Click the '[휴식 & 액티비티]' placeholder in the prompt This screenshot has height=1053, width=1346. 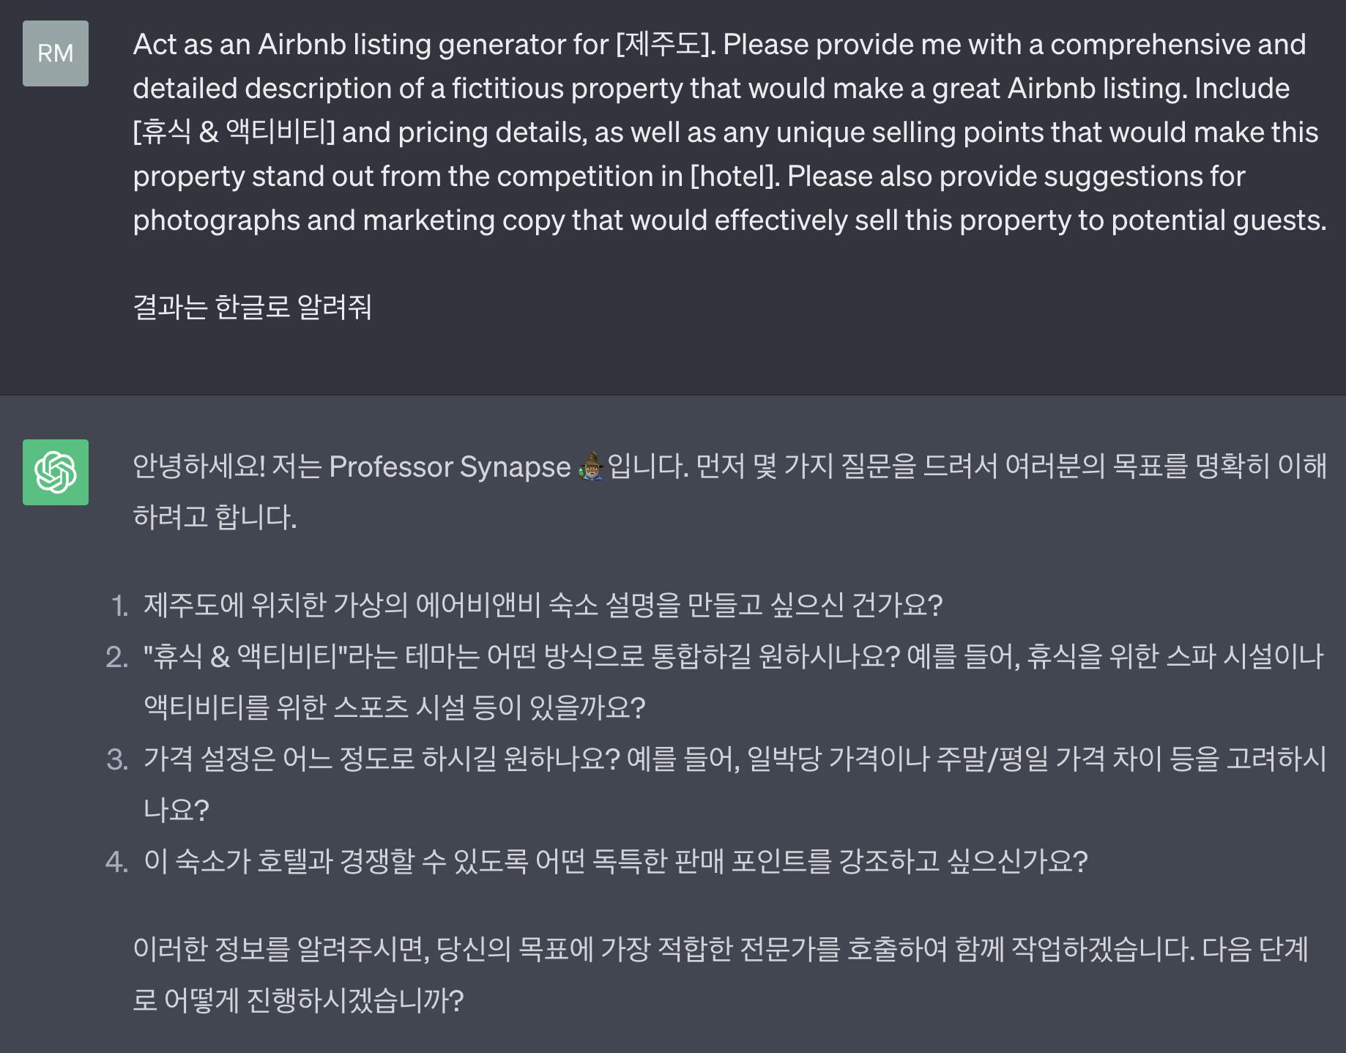tap(234, 133)
